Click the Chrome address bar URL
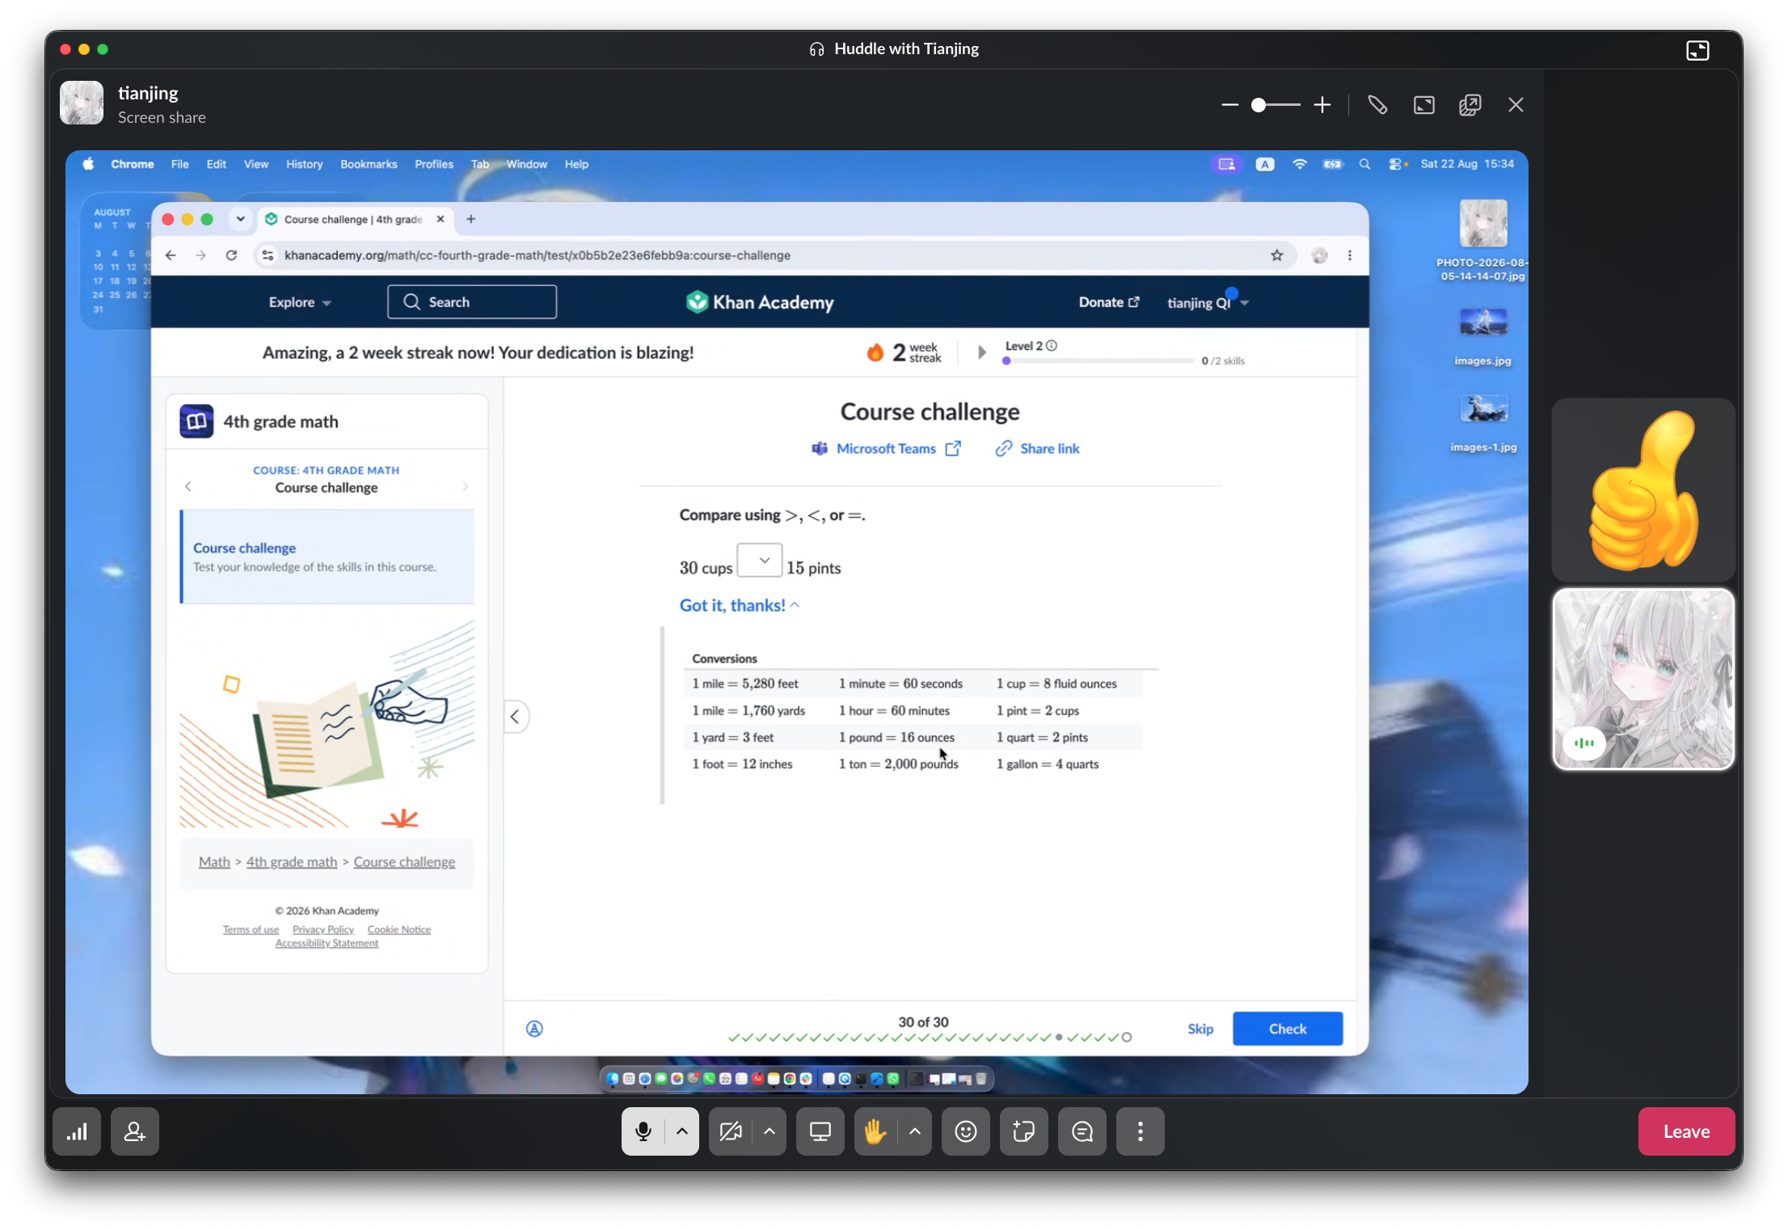1788x1230 pixels. [538, 255]
